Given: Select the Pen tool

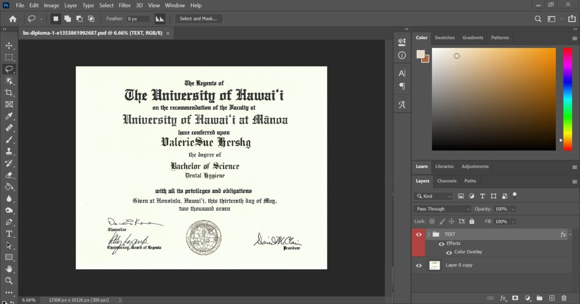Looking at the screenshot, I should coord(9,222).
